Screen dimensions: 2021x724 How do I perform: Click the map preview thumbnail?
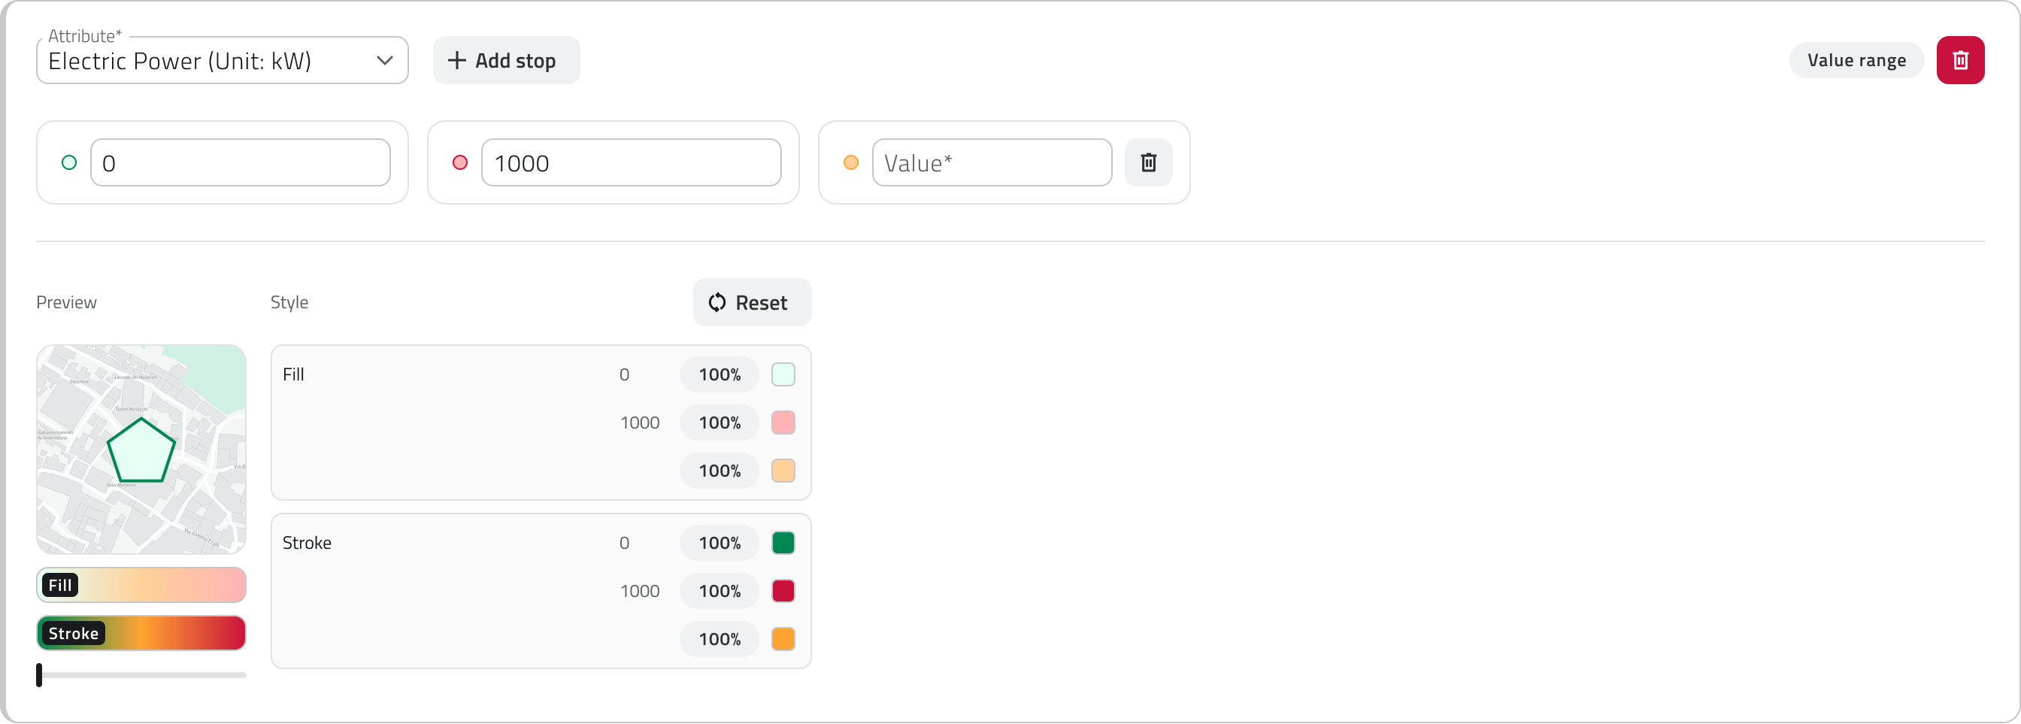coord(141,450)
